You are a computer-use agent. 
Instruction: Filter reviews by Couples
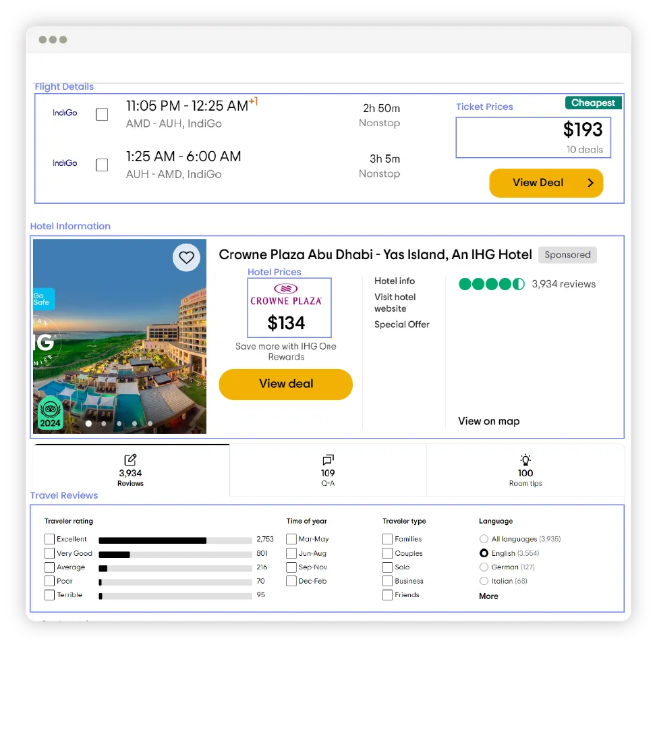(387, 553)
